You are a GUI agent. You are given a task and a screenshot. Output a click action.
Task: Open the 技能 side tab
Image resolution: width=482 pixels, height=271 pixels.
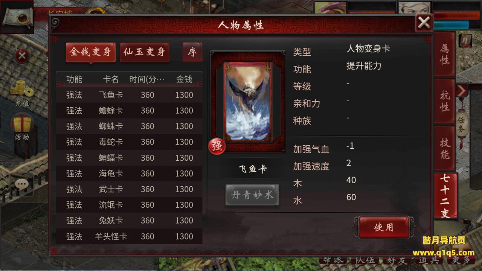point(444,148)
